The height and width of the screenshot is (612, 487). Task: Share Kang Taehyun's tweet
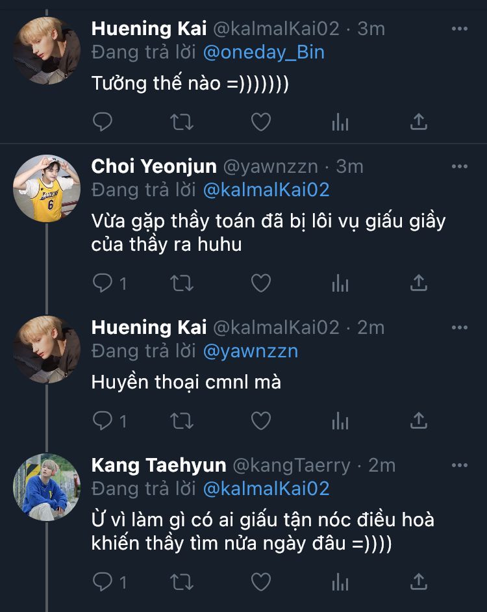(419, 581)
